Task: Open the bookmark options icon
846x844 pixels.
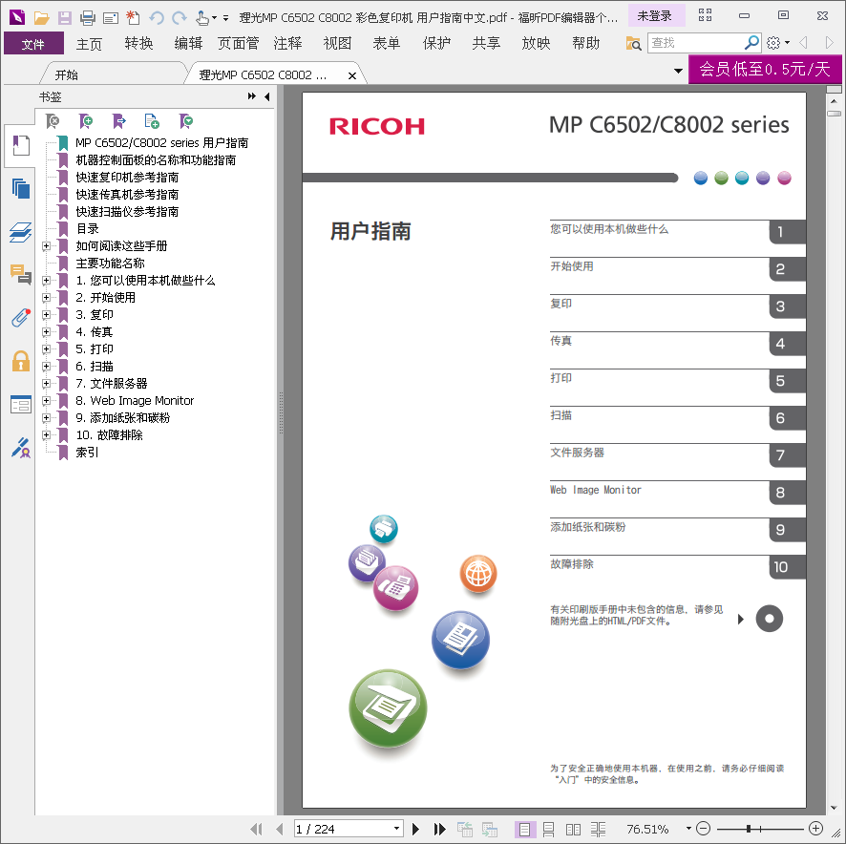Action: [x=186, y=121]
